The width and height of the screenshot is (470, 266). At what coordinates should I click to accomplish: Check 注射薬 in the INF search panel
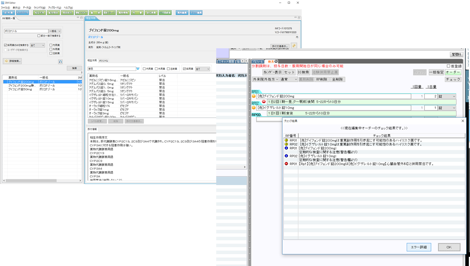[x=51, y=53]
